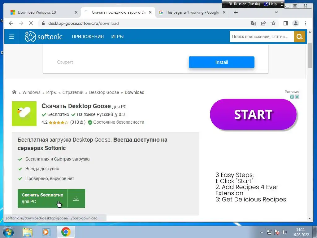Screen dimensions: 317x238
Task: Open the Игры breadcrumb link
Action: (51, 92)
